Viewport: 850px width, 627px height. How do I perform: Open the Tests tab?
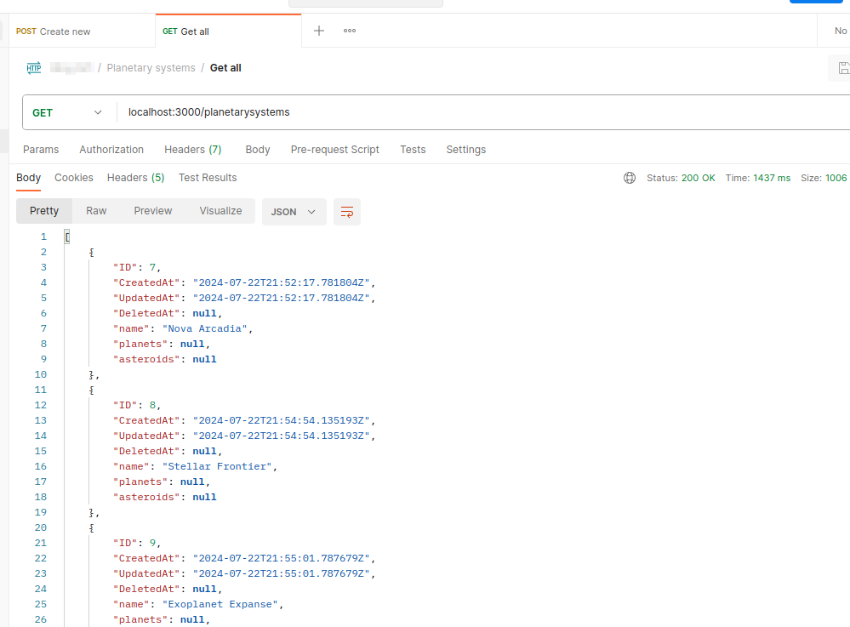(x=413, y=150)
